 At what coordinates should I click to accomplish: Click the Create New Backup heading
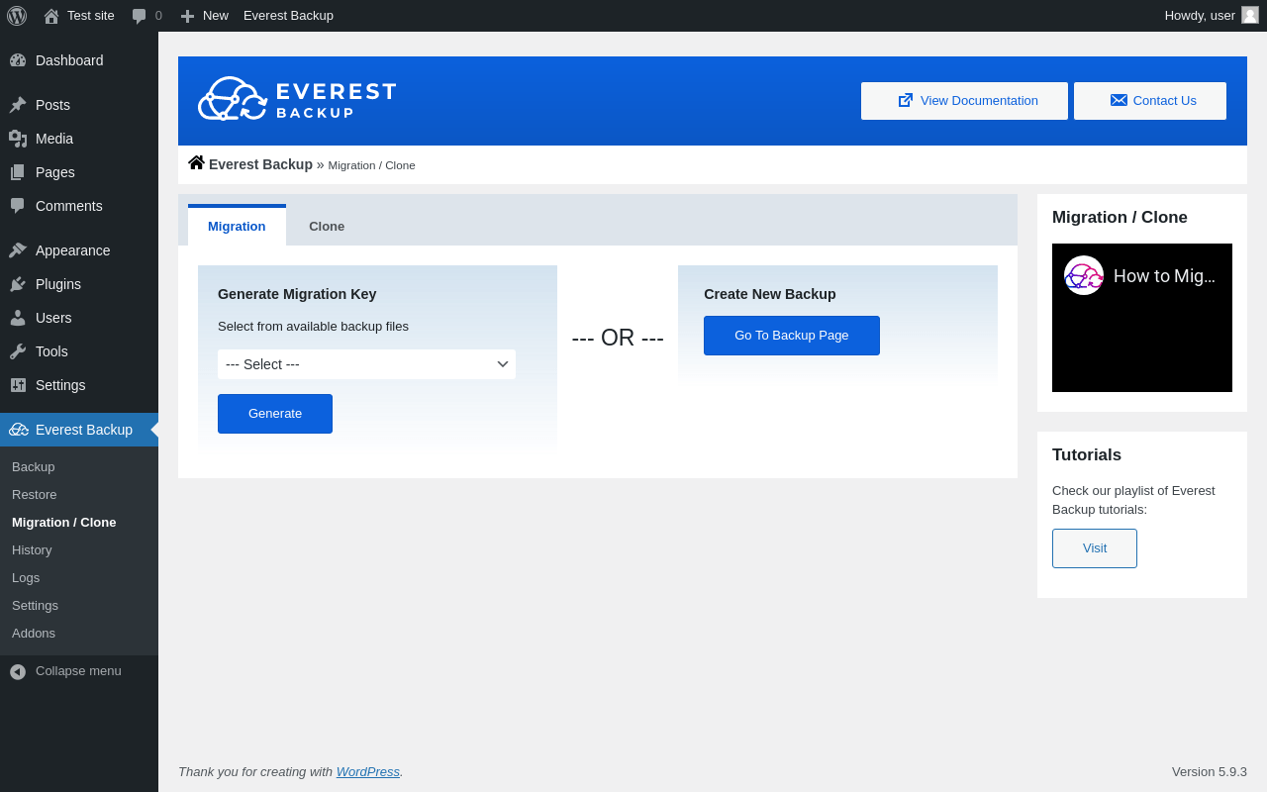tap(770, 294)
